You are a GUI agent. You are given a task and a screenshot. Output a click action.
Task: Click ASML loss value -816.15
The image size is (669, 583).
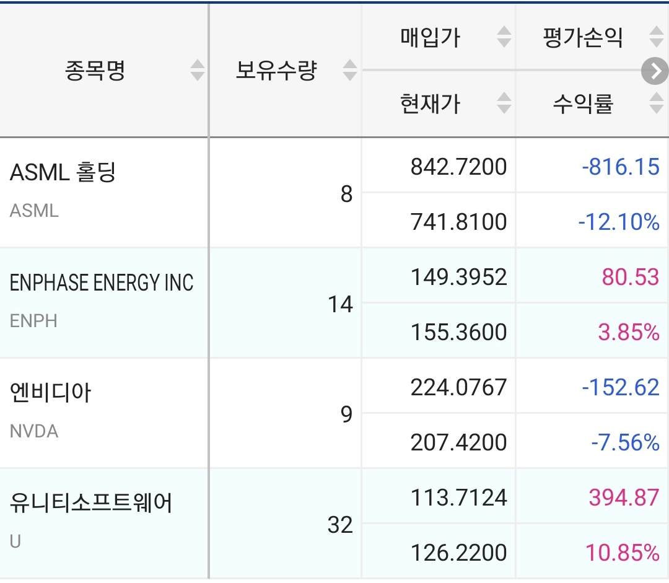click(x=621, y=167)
